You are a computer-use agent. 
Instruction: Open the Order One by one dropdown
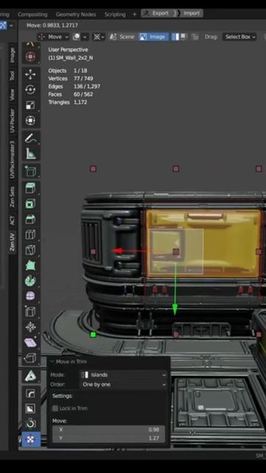(x=123, y=384)
